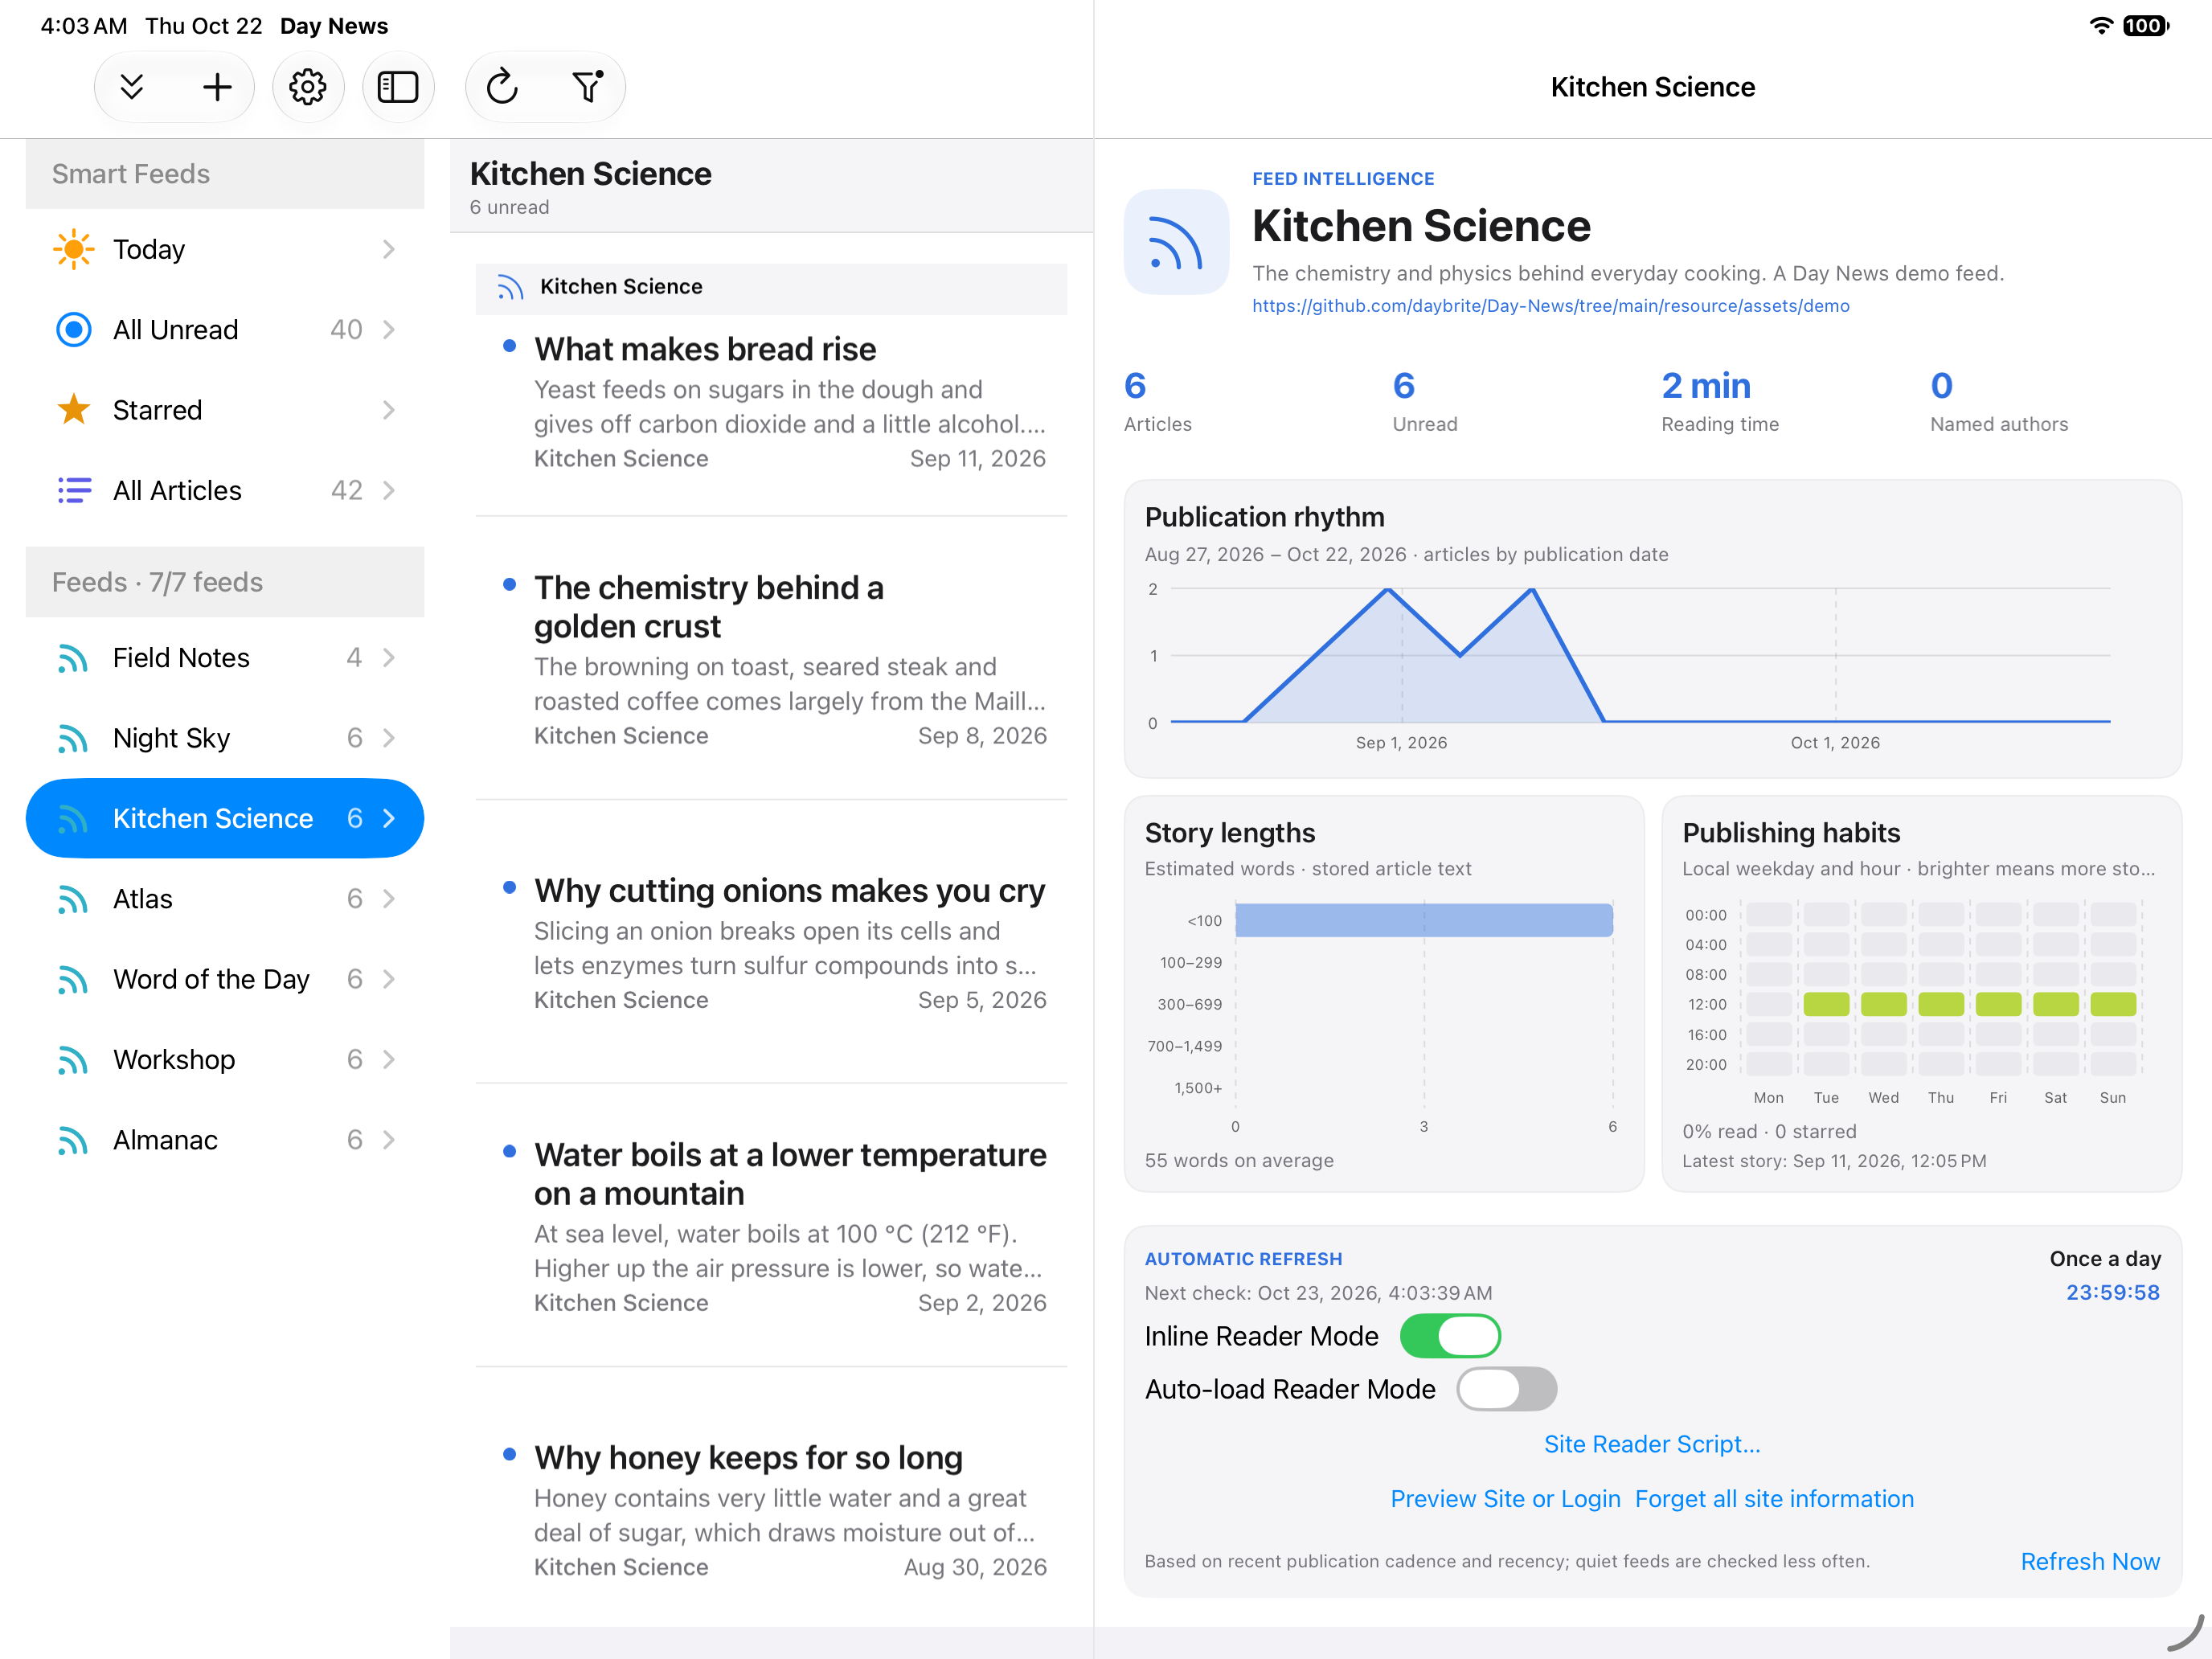Image resolution: width=2212 pixels, height=1659 pixels.
Task: Select the All Articles list icon
Action: click(73, 490)
